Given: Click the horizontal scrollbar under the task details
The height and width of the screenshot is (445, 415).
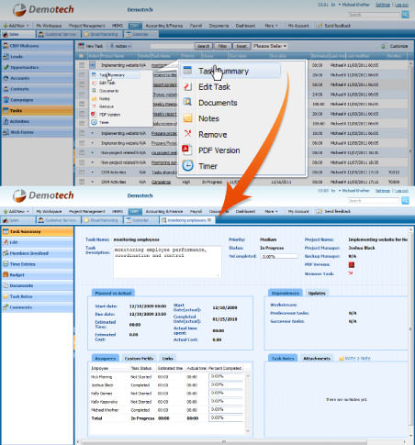Looking at the screenshot, I should click(x=224, y=442).
